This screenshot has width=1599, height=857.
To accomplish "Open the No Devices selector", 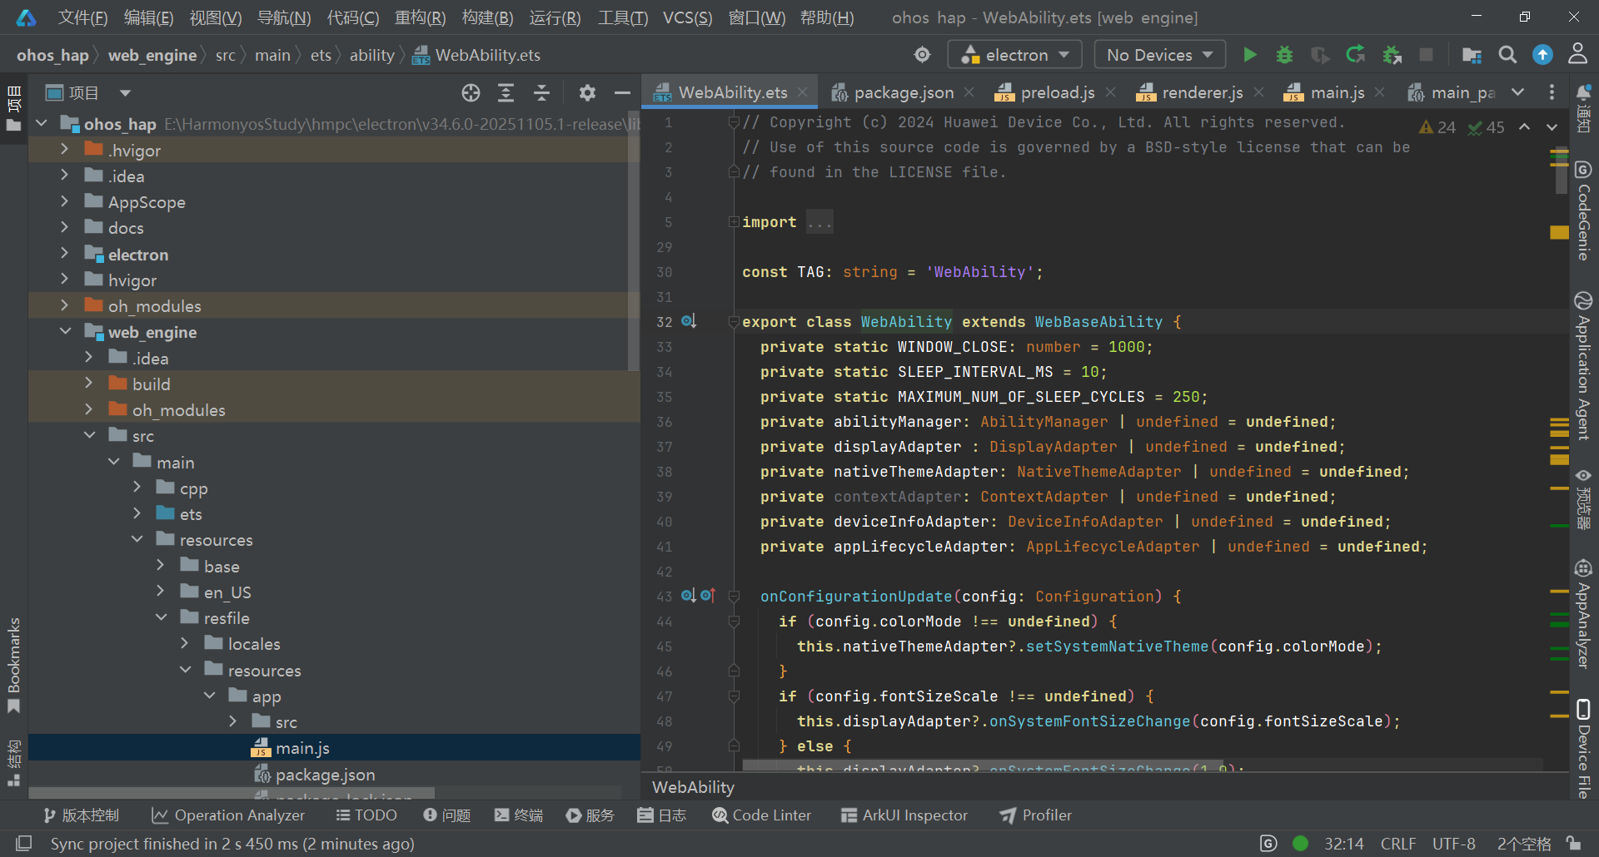I will [1159, 55].
